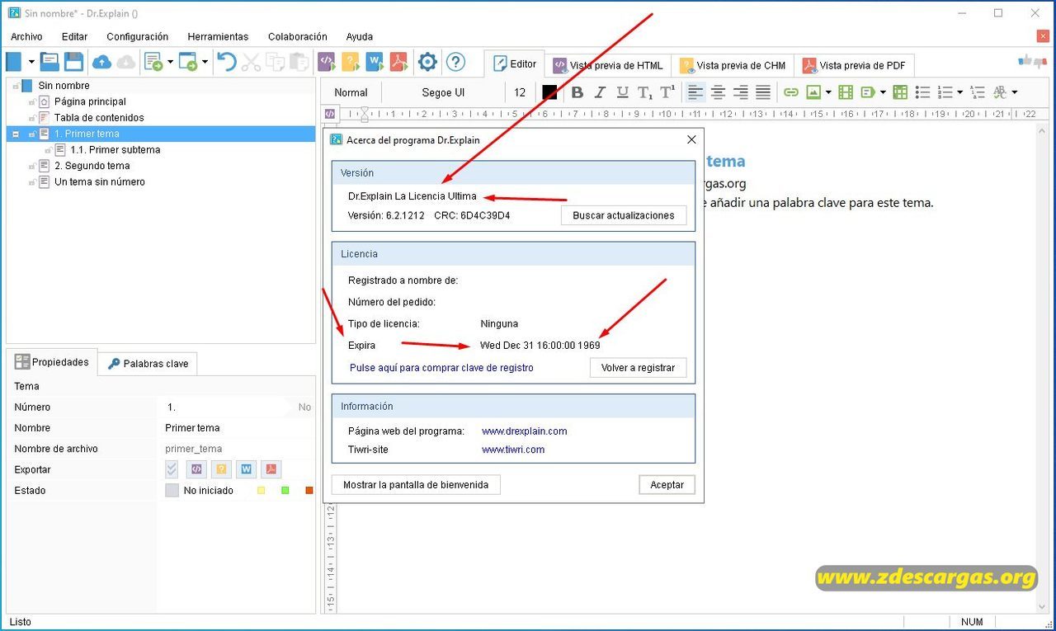Open the numbered list dropdown arrow

pyautogui.click(x=959, y=92)
